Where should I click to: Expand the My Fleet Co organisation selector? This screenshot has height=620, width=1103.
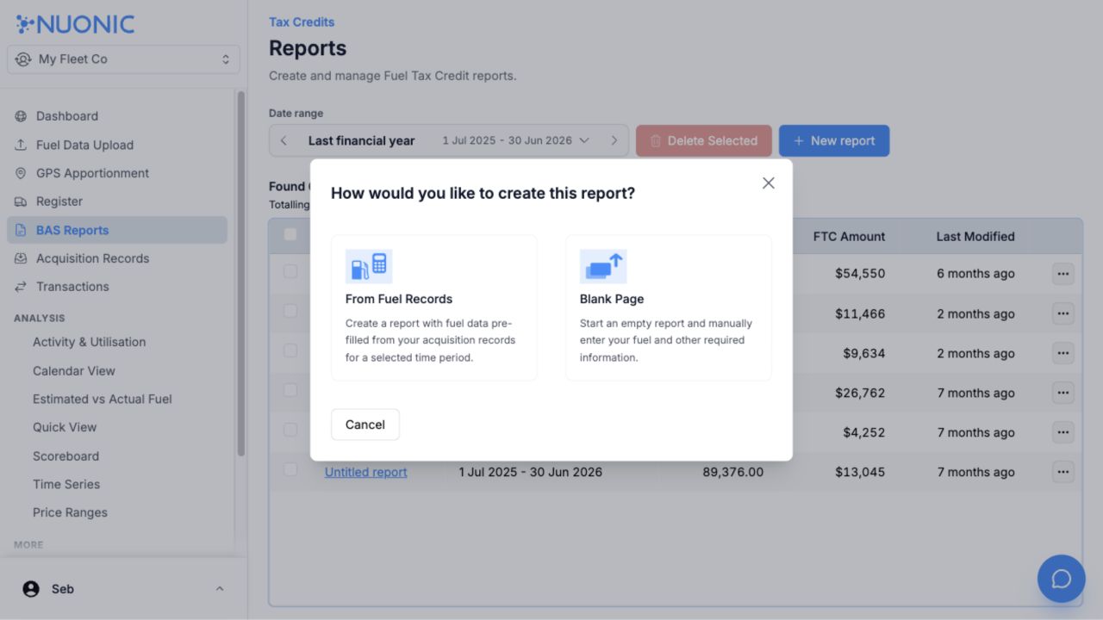tap(123, 59)
